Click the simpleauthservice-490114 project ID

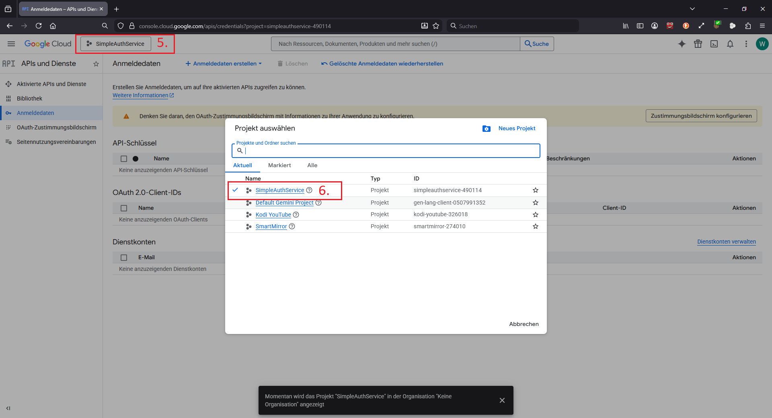[x=448, y=190]
